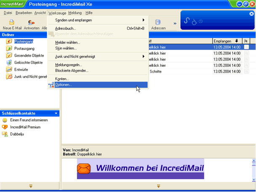The height and width of the screenshot is (192, 256).
Task: Choose Meldungsregeln... menu entry
Action: click(98, 65)
